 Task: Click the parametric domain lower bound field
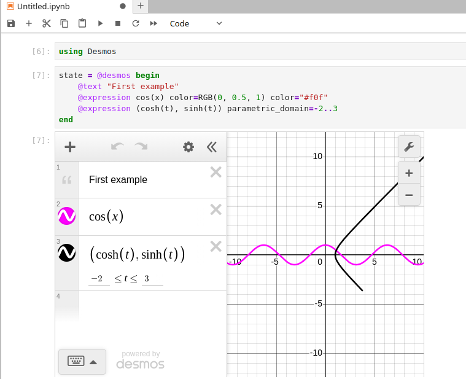(x=98, y=279)
